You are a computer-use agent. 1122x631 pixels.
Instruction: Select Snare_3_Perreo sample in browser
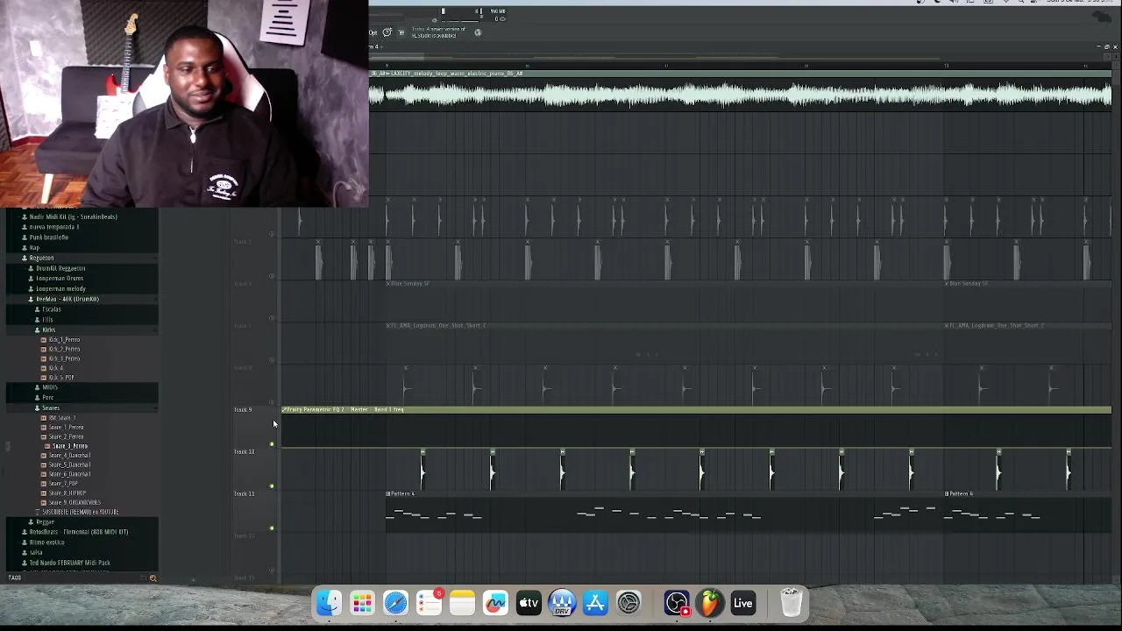69,446
